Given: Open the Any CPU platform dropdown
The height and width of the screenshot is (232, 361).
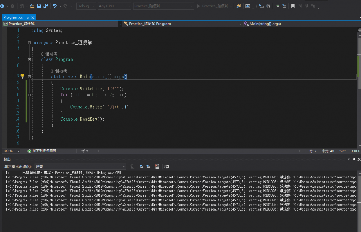Looking at the screenshot, I should click(x=114, y=6).
